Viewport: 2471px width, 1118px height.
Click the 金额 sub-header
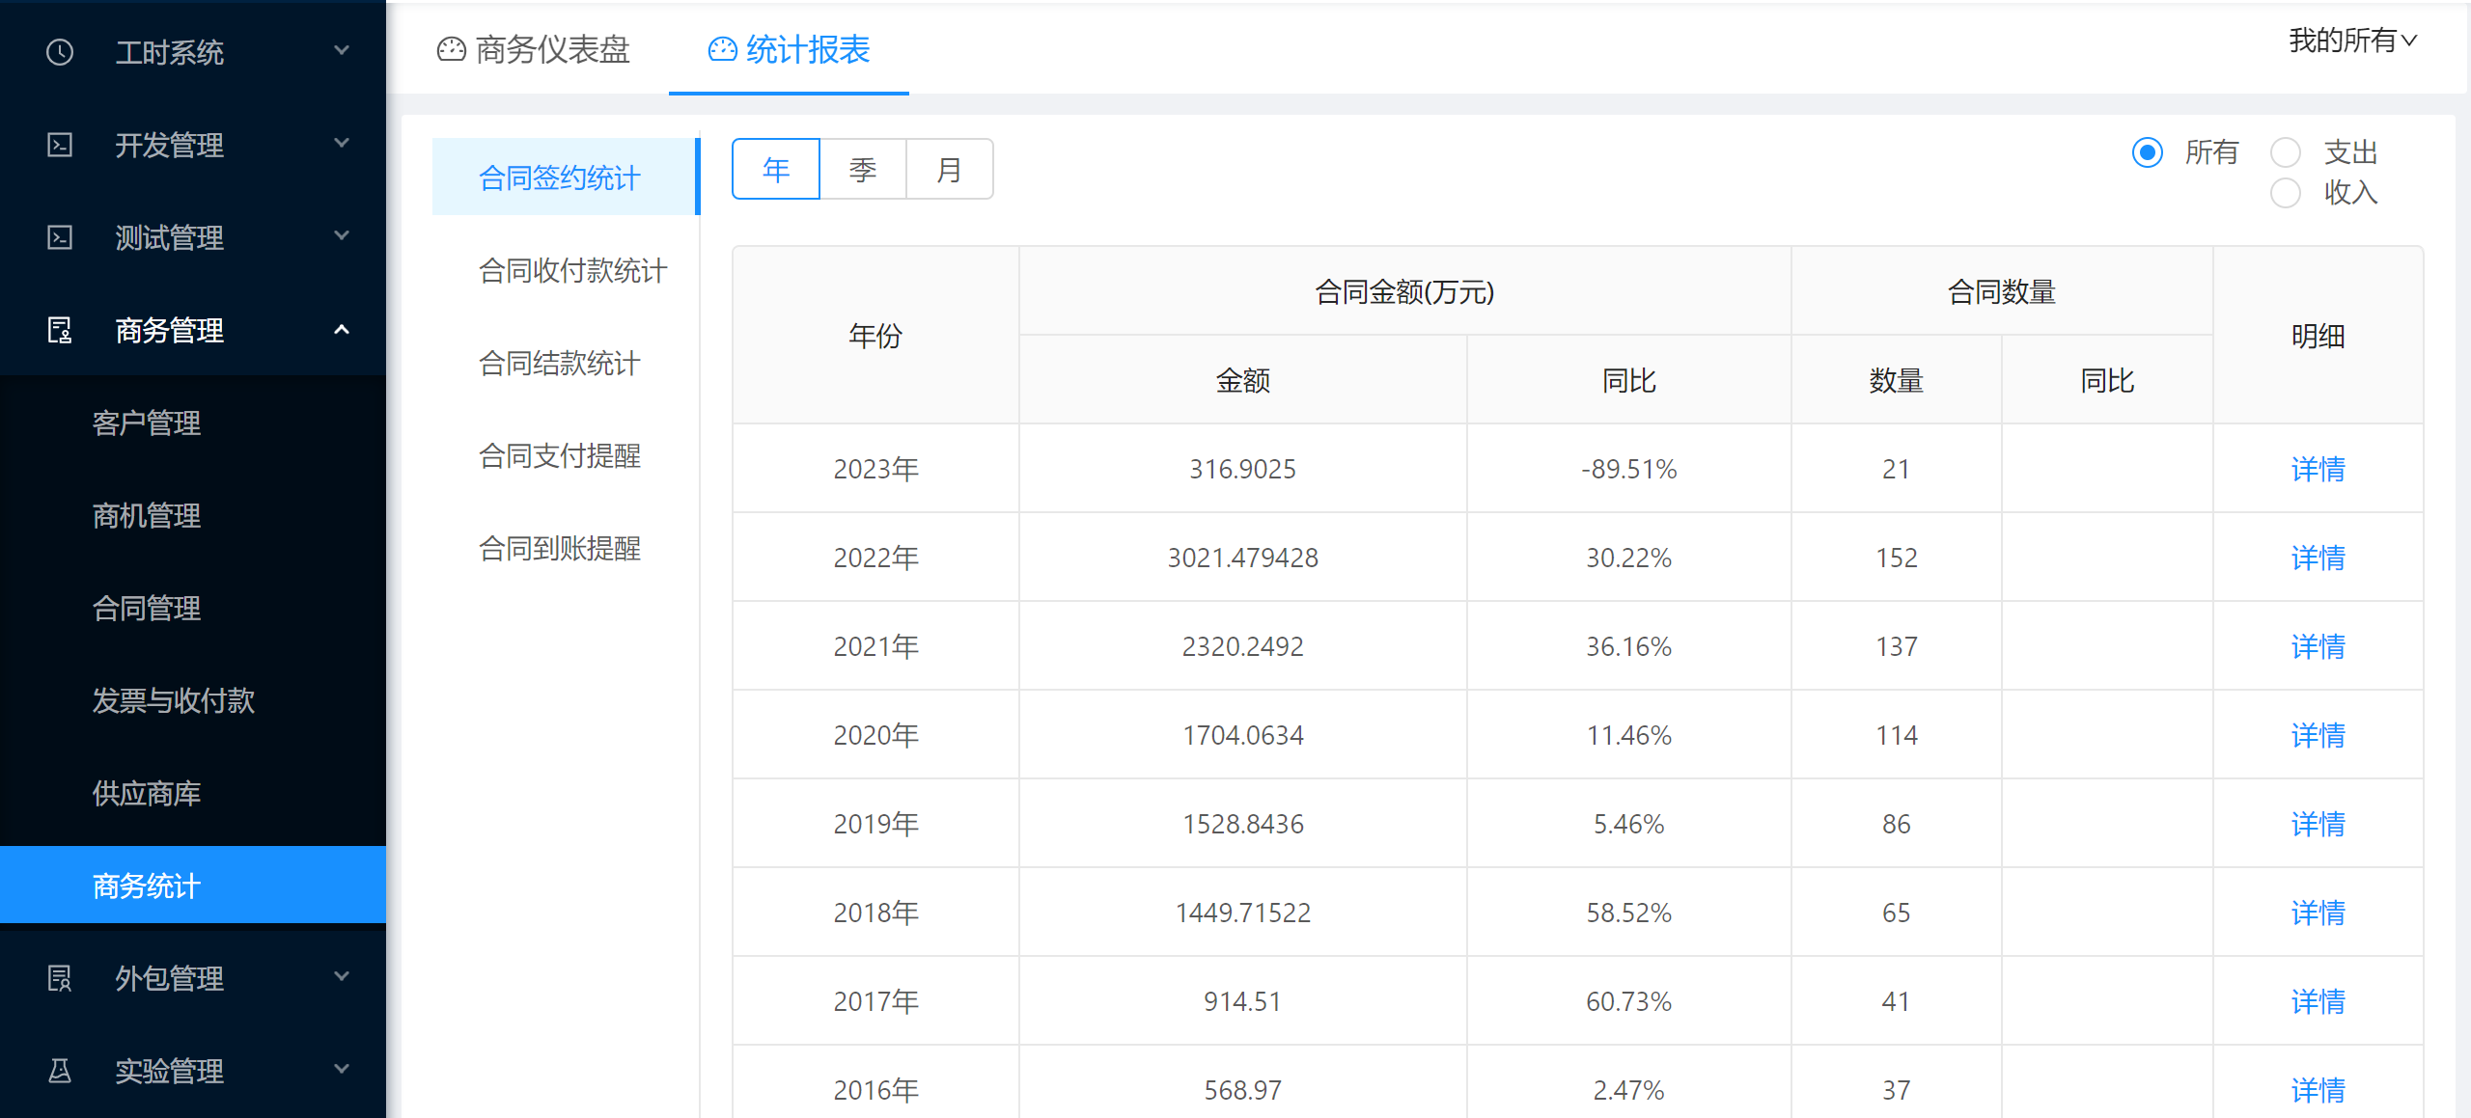point(1242,380)
